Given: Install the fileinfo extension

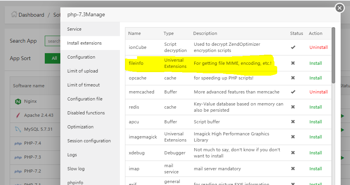Looking at the screenshot, I should (315, 63).
